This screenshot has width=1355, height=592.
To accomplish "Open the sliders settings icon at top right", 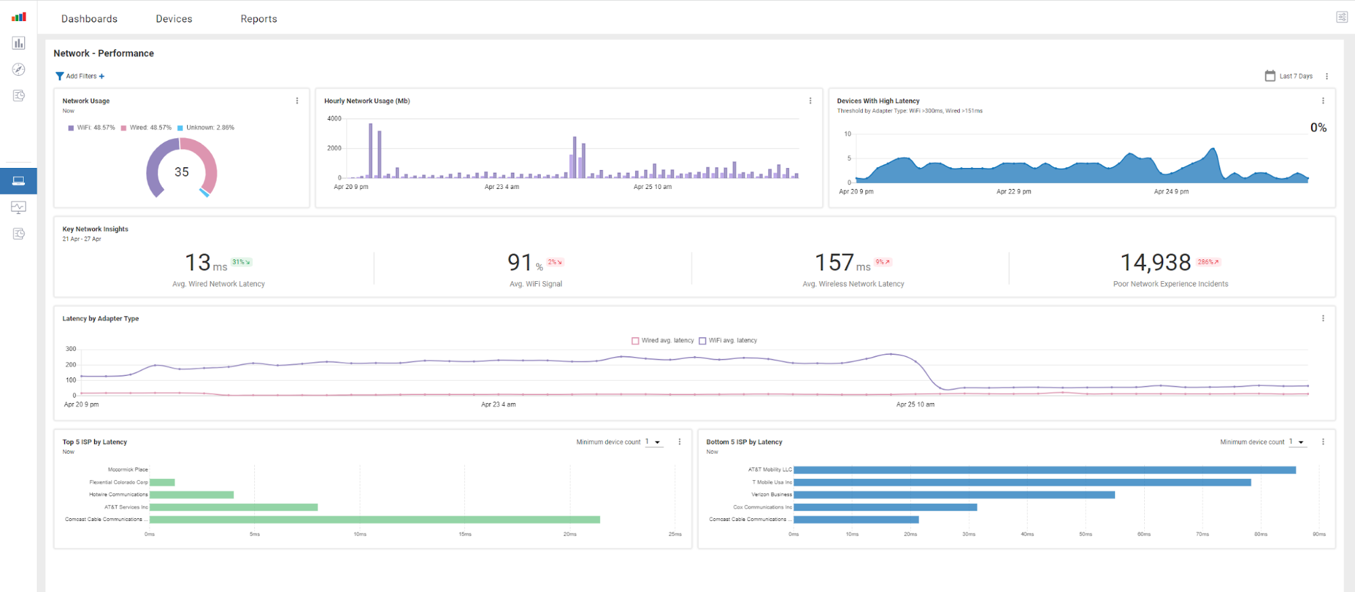I will (1341, 18).
